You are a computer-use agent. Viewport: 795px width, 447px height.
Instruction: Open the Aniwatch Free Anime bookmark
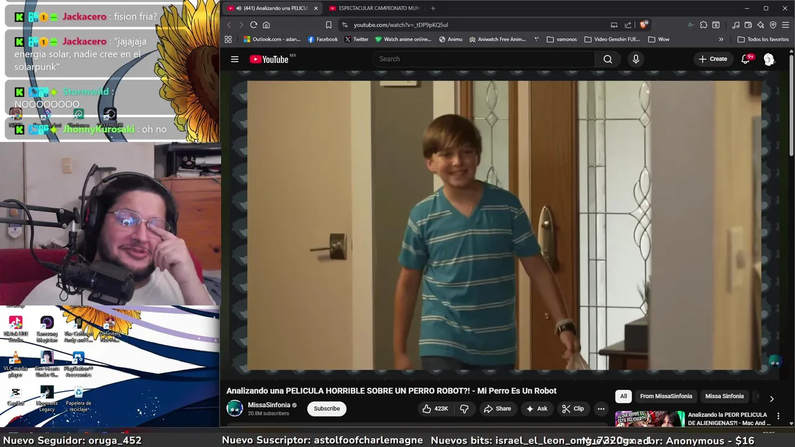click(x=497, y=39)
